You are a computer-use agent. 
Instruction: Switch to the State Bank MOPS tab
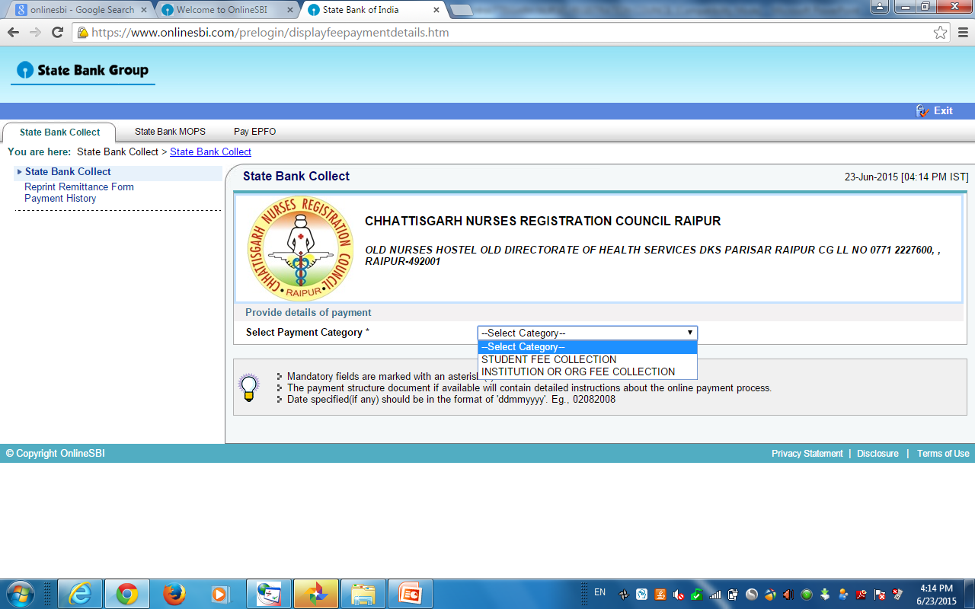click(x=170, y=132)
